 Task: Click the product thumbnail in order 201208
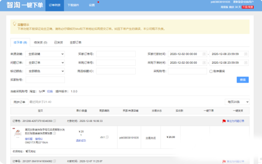point(18,133)
